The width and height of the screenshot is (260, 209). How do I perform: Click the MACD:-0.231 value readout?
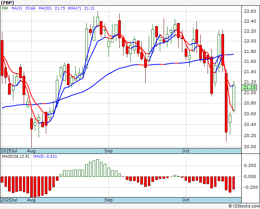[45, 157]
